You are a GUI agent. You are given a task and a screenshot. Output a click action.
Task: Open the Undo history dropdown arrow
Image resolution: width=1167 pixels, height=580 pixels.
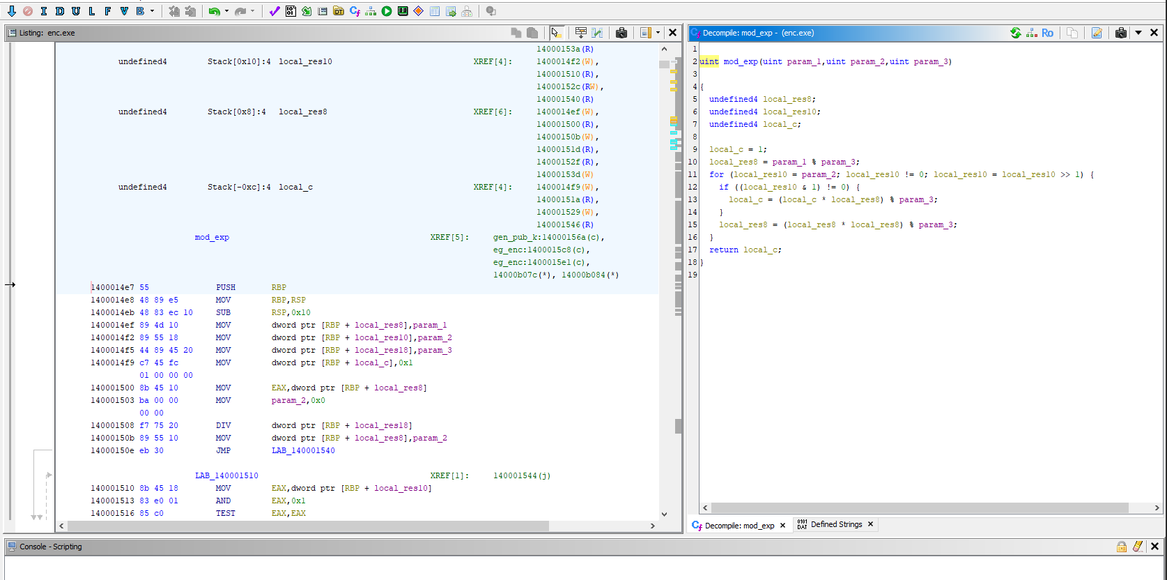pos(226,11)
